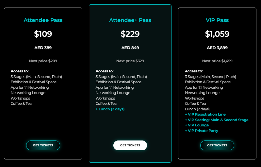Click the Next price $209 note

(43, 61)
